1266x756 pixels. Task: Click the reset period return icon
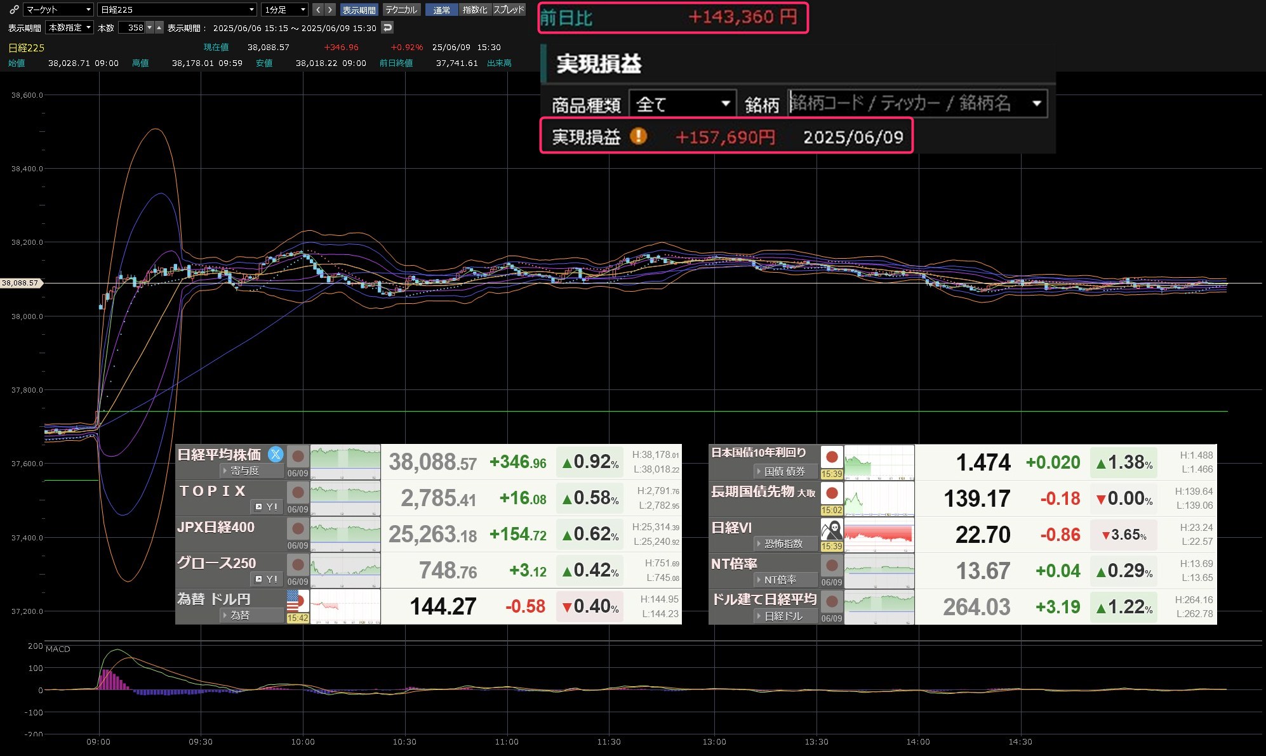click(x=387, y=27)
